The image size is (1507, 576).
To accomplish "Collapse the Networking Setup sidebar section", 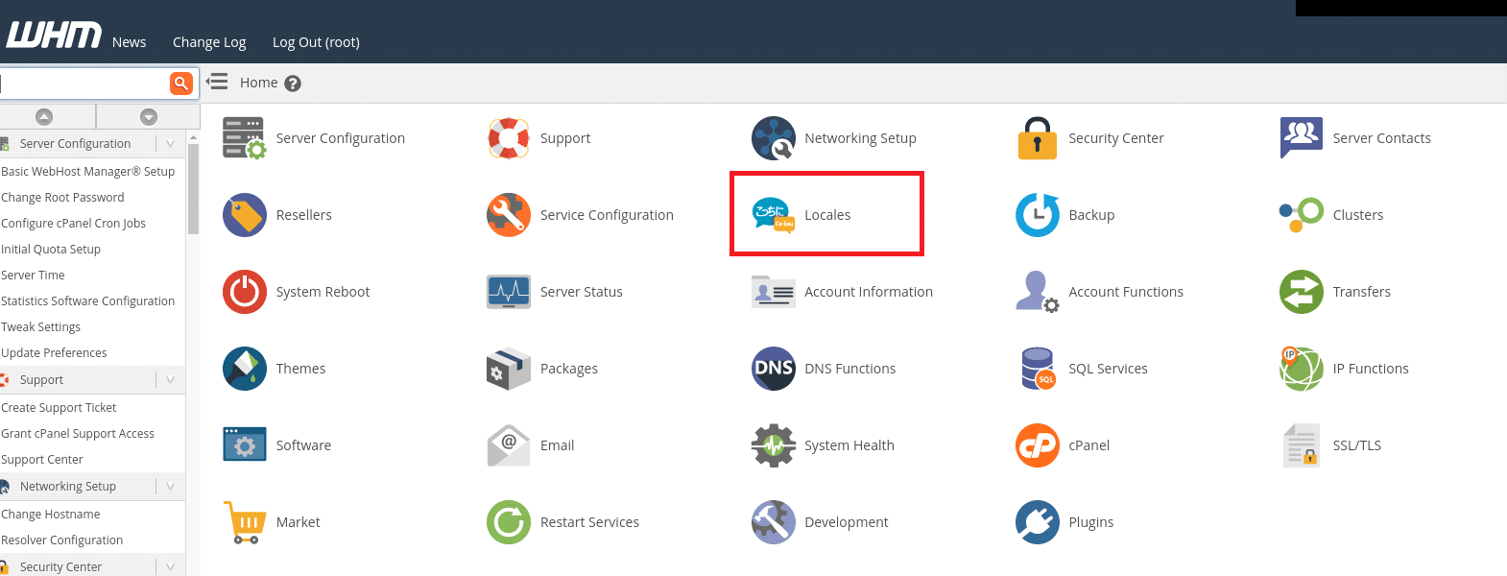I will tap(170, 487).
